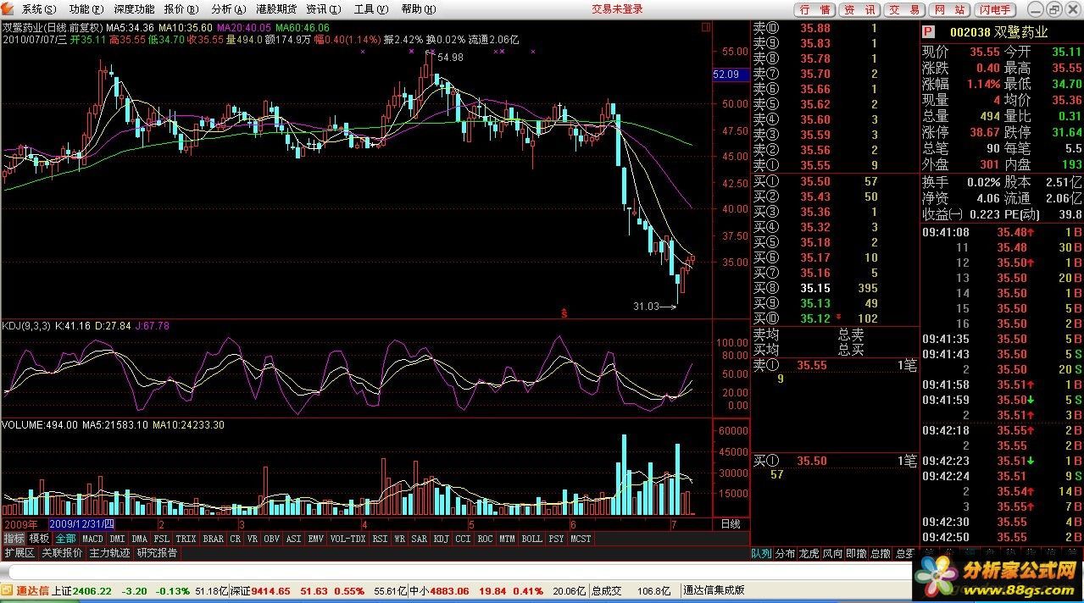Switch to the ASI indicator tab
Image resolution: width=1084 pixels, height=603 pixels.
coord(293,539)
